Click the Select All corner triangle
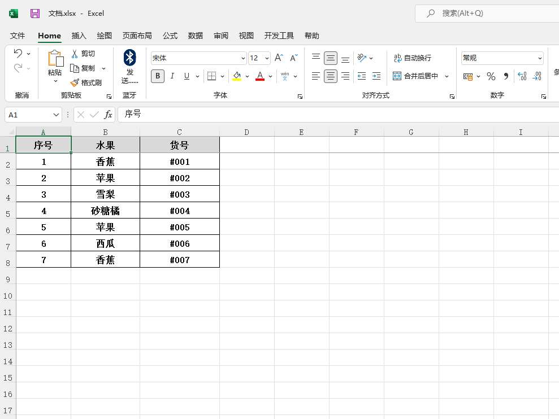Viewport: 559px width, 419px height. point(11,132)
